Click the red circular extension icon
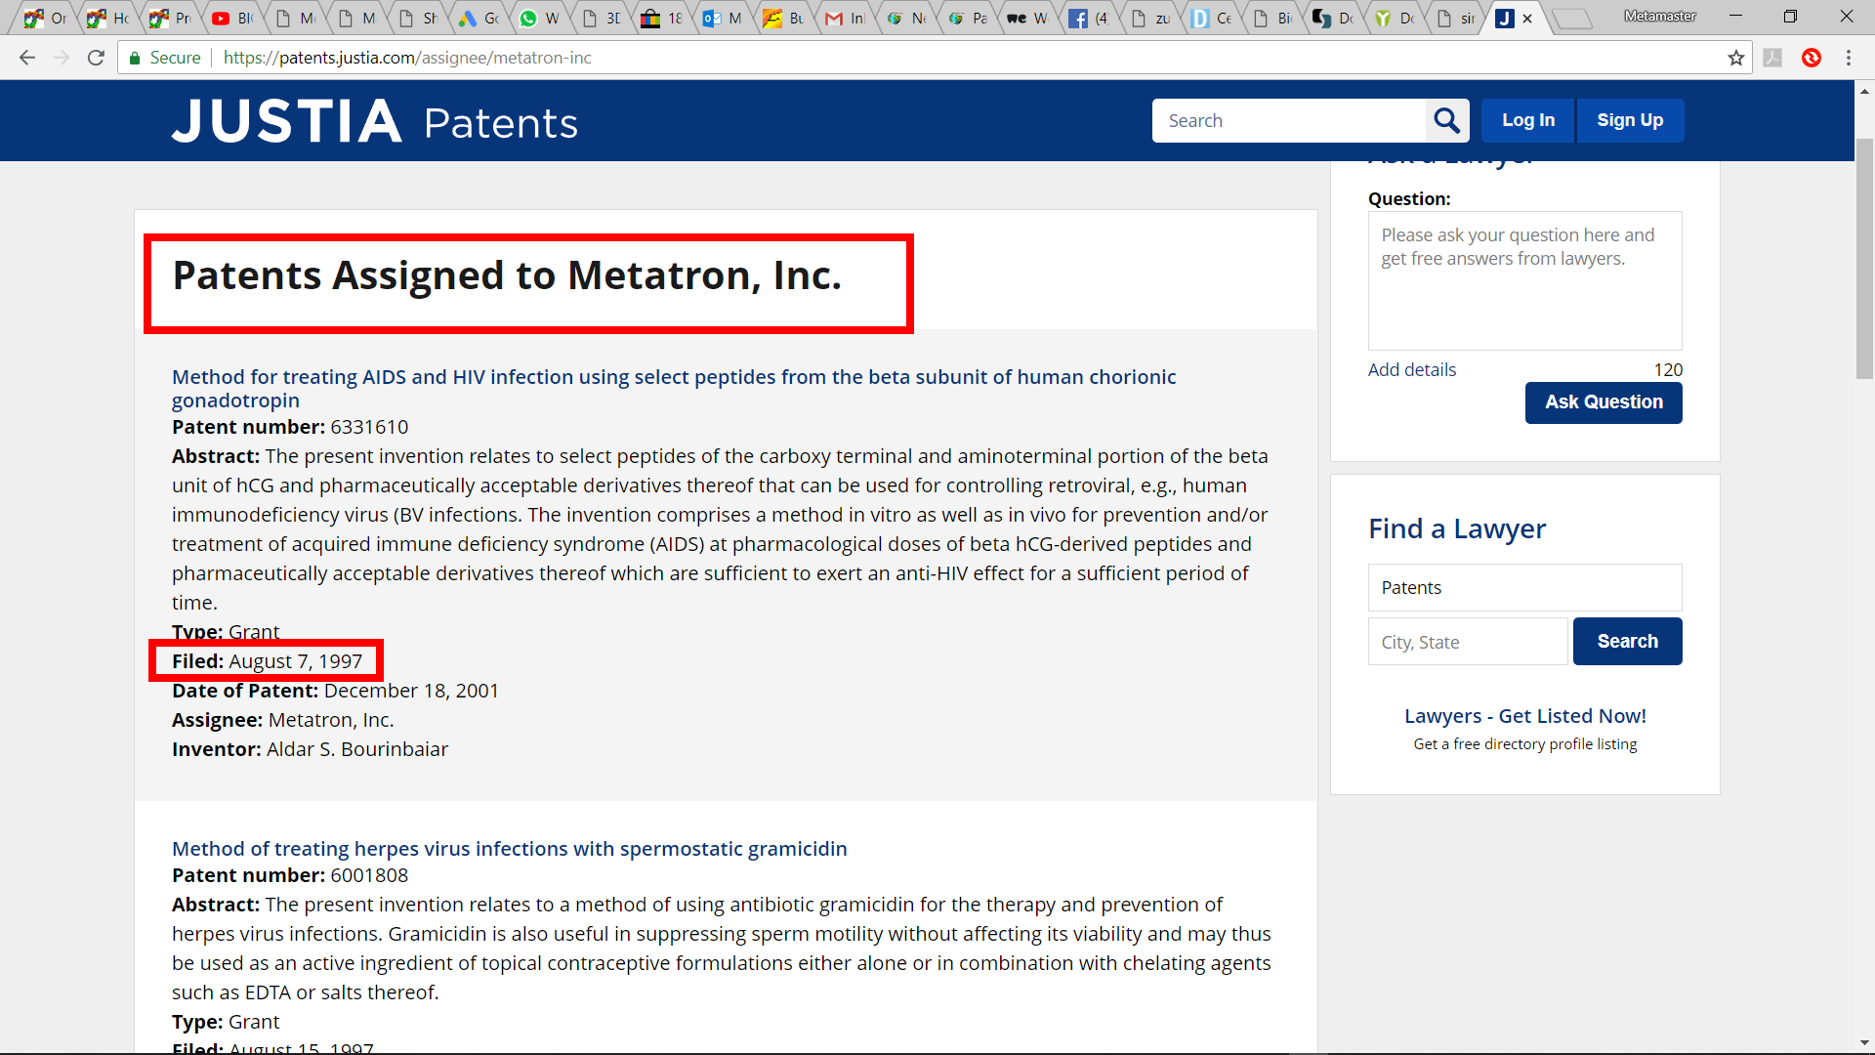Image resolution: width=1875 pixels, height=1055 pixels. click(1812, 59)
